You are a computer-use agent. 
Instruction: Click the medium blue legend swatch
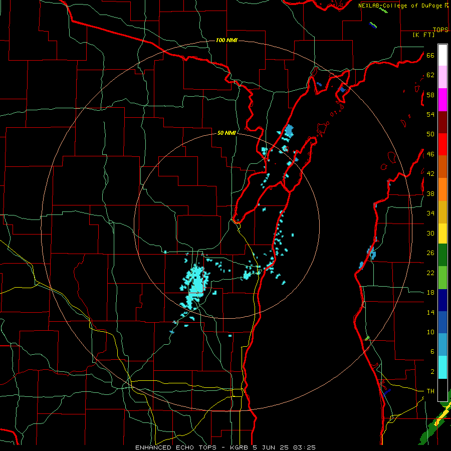tap(442, 322)
